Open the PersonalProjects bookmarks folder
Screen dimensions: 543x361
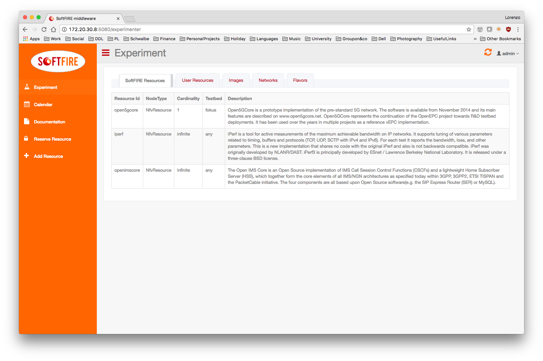tap(200, 39)
